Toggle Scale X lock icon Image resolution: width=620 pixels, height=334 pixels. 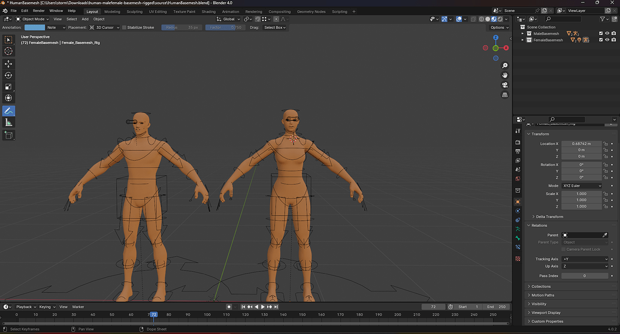tap(606, 194)
